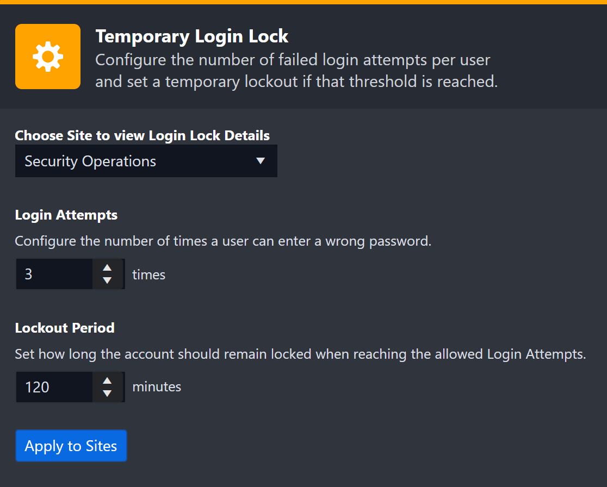The height and width of the screenshot is (487, 607).
Task: Focus the Login Attempts number field
Action: point(54,274)
